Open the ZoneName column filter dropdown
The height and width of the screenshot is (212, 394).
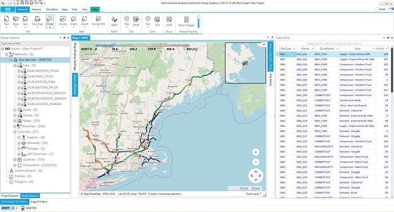point(337,49)
